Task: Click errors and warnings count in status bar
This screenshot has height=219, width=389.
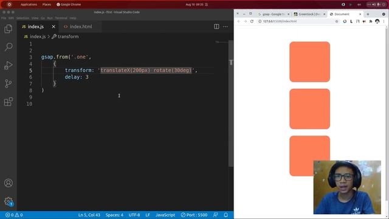Action: pyautogui.click(x=14, y=215)
